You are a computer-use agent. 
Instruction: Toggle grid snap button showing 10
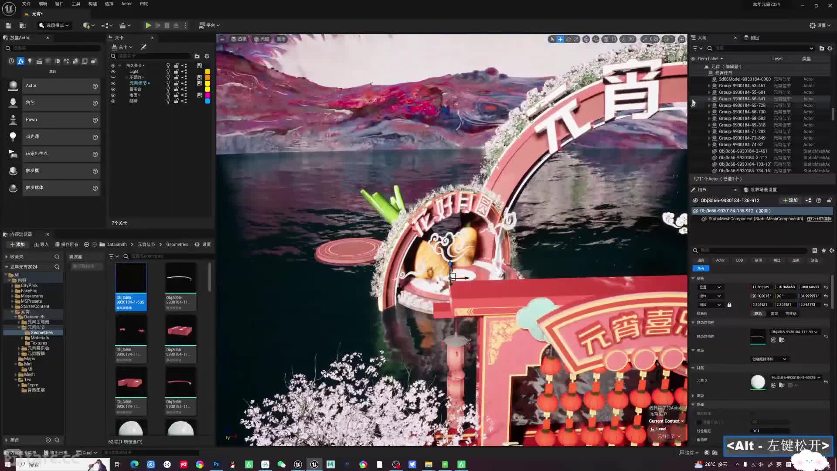coord(610,39)
